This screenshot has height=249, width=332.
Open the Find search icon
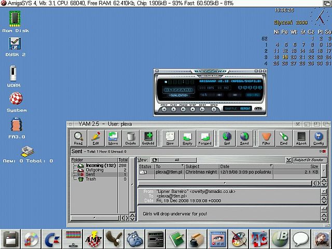(284, 138)
